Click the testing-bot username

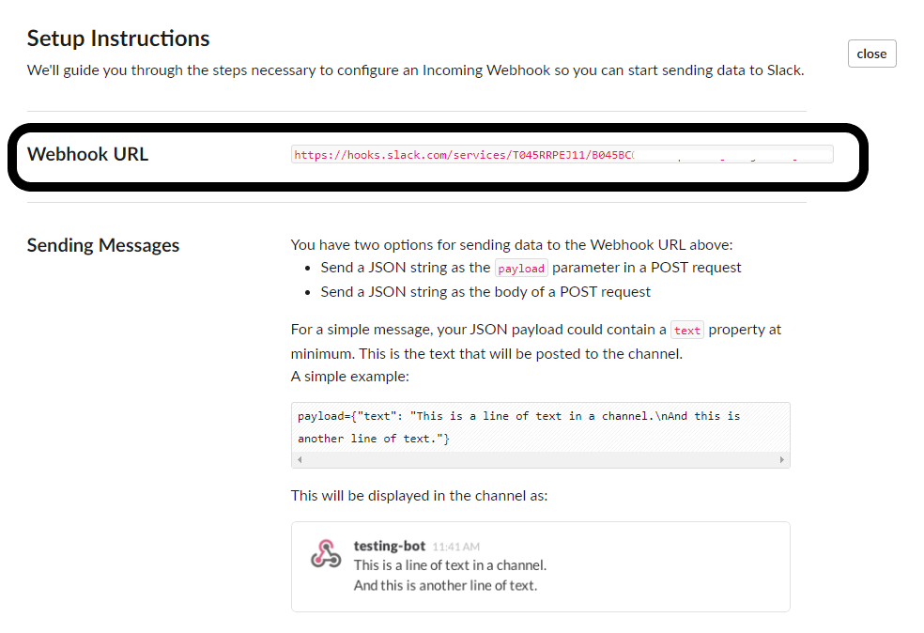pyautogui.click(x=389, y=546)
